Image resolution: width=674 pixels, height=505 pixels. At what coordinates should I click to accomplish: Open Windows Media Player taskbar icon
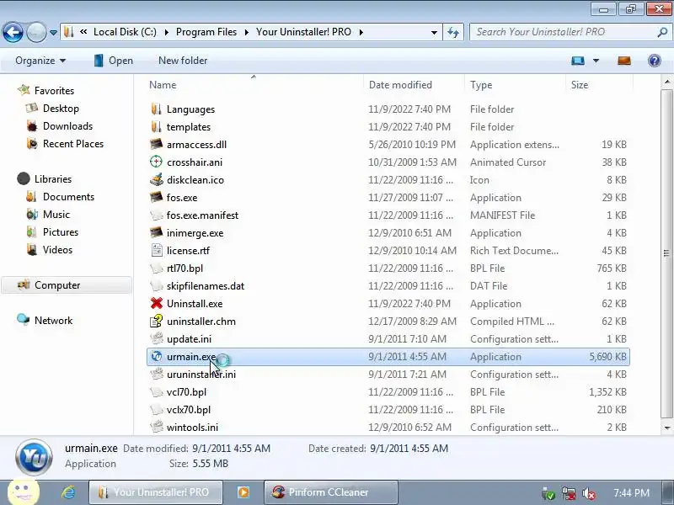point(243,492)
